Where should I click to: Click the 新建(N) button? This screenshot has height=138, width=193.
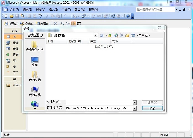(x=43, y=24)
